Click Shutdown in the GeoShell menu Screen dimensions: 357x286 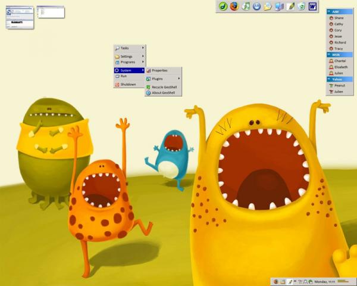[129, 85]
